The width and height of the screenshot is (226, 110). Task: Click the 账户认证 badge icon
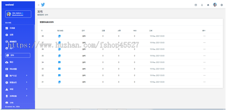click(x=7, y=76)
